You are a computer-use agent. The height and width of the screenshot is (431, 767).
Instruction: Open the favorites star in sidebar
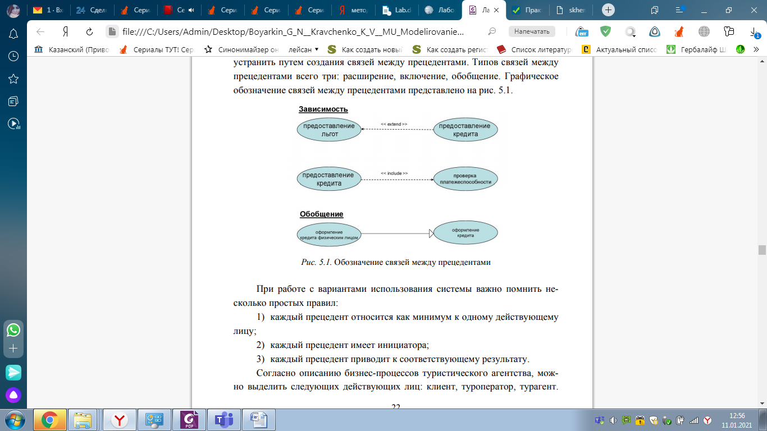pos(13,79)
